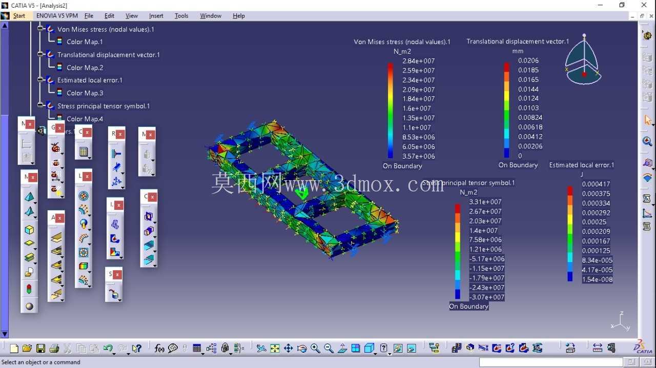Open the ENOVIA V5 VPM menu
The width and height of the screenshot is (656, 368).
(57, 16)
